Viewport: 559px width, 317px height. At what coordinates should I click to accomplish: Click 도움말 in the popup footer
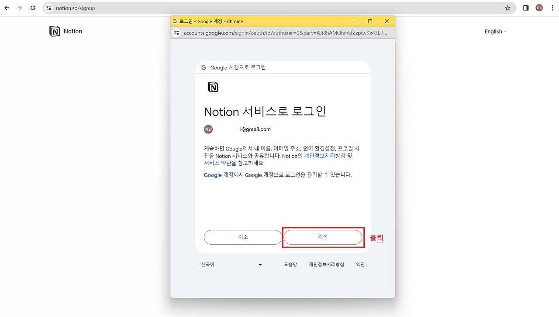click(290, 265)
